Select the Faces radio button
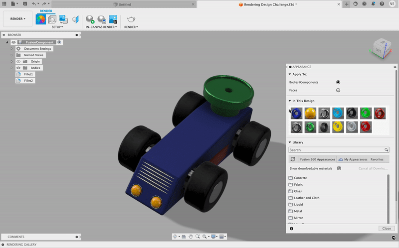The width and height of the screenshot is (399, 248). point(338,90)
